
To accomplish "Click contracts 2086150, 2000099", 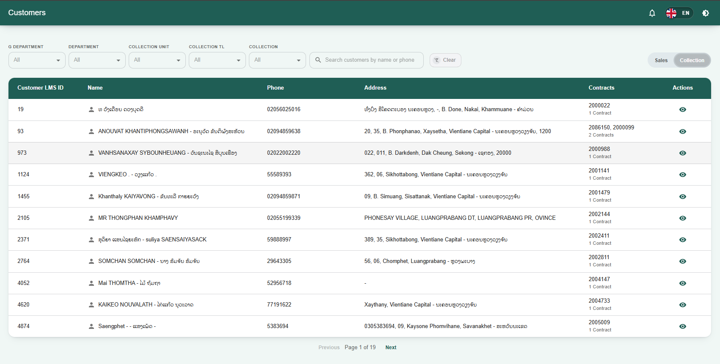I will [x=611, y=128].
